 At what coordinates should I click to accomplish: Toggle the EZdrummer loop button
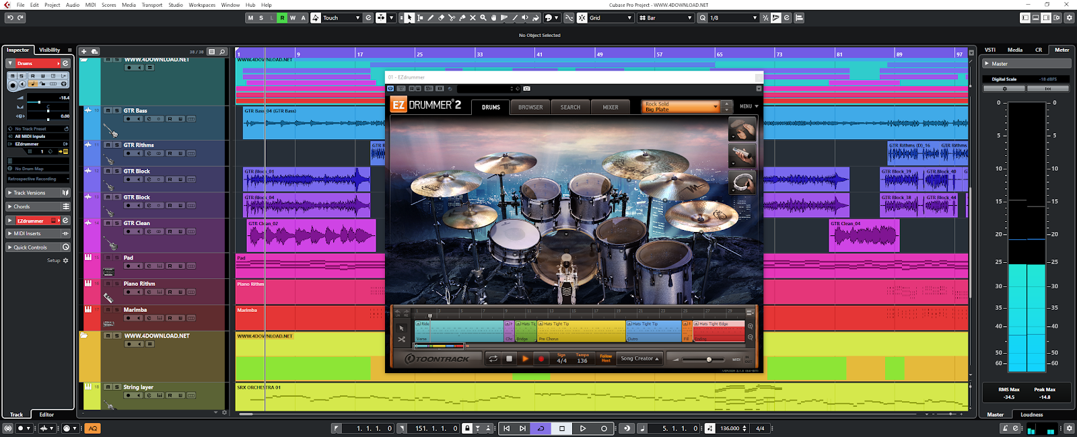coord(493,359)
